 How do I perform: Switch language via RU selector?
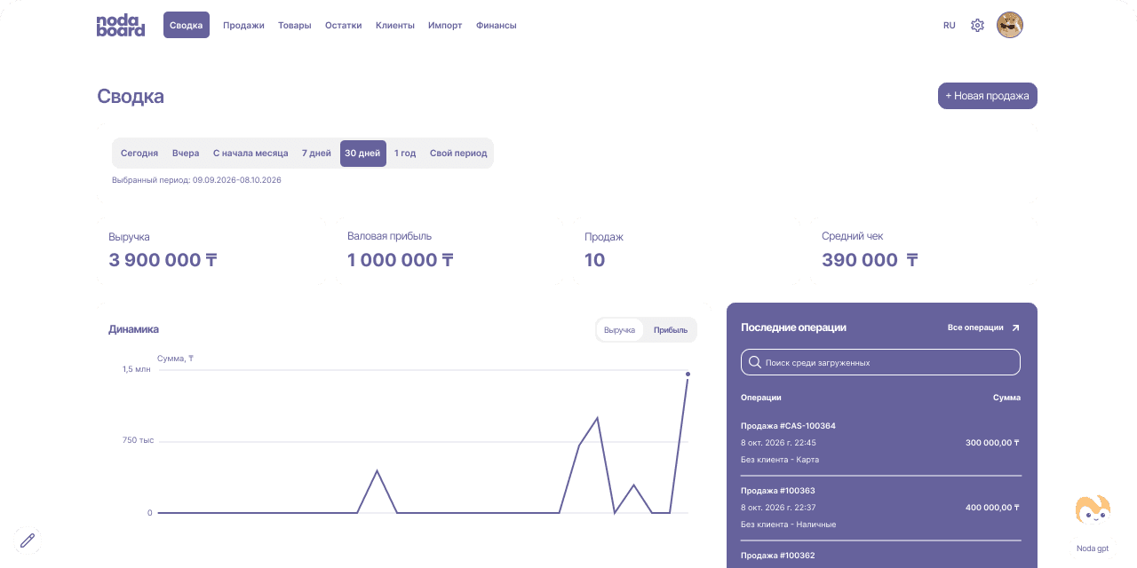pos(950,26)
